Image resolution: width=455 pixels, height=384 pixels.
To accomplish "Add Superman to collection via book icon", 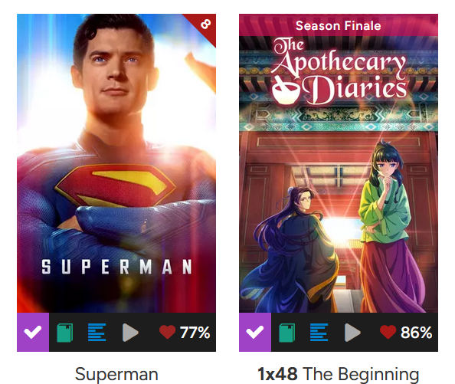I will point(64,333).
